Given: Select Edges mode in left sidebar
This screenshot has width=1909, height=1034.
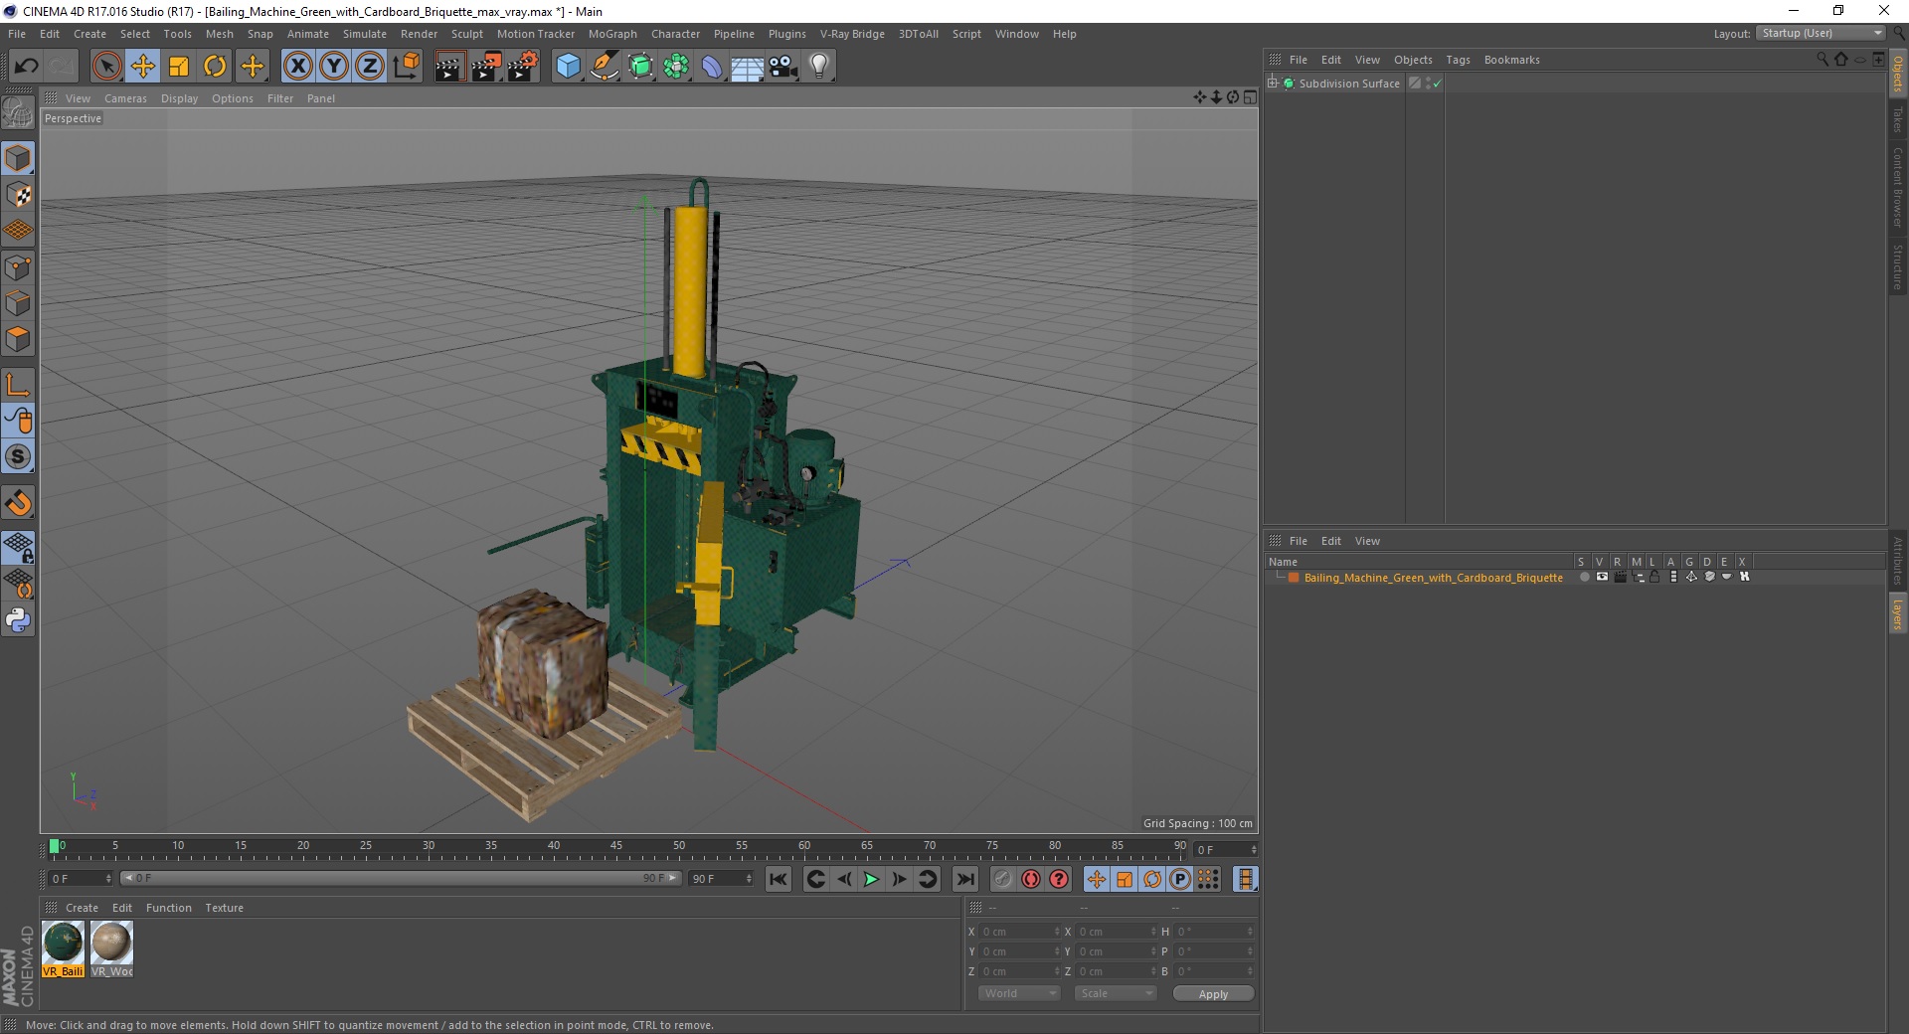Looking at the screenshot, I should pyautogui.click(x=18, y=302).
